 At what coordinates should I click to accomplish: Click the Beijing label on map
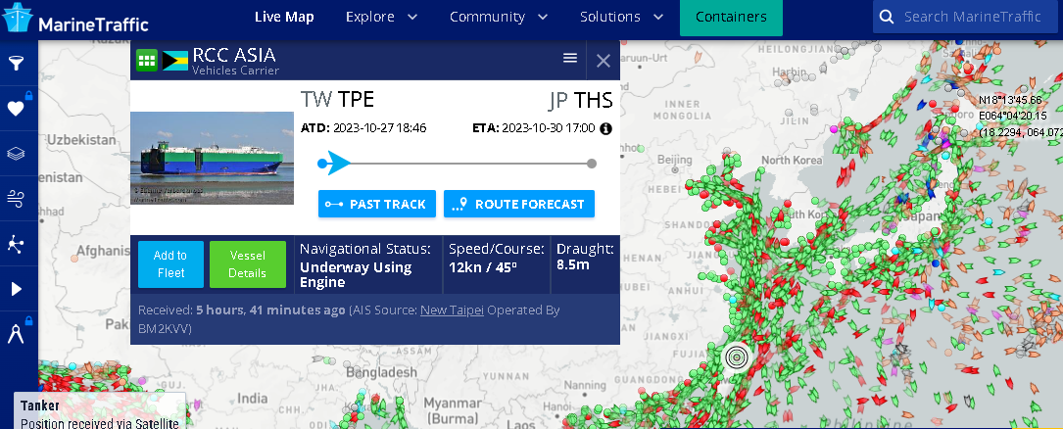coord(675,160)
